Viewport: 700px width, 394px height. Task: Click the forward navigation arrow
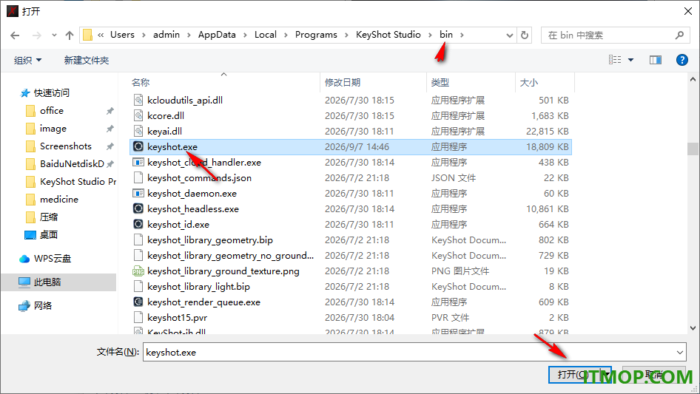point(36,35)
